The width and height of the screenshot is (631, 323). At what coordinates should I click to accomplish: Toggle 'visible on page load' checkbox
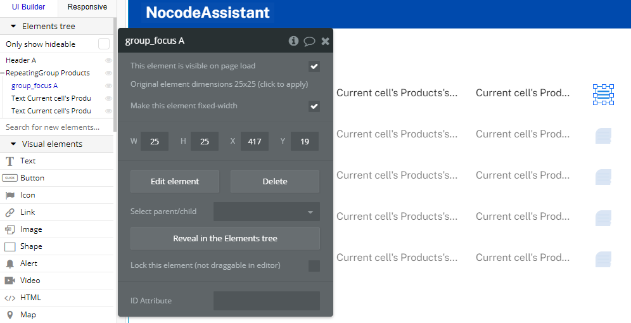pyautogui.click(x=314, y=66)
